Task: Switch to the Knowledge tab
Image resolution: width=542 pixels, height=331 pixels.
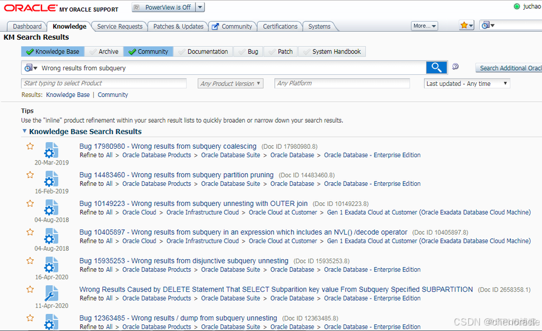Action: coord(69,26)
